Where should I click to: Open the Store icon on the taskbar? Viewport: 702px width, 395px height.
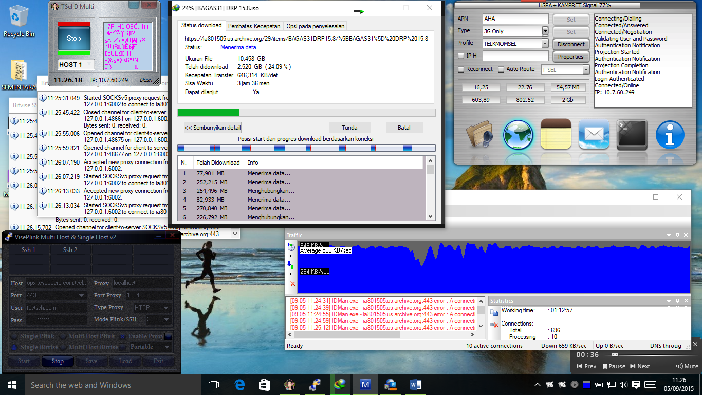pos(265,385)
